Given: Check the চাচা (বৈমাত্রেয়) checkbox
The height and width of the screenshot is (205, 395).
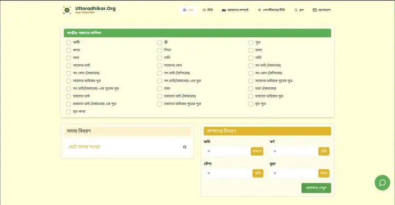Looking at the screenshot, I should [x=251, y=89].
